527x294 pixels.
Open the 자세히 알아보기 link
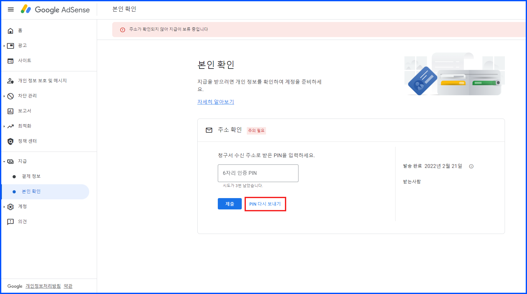click(216, 102)
